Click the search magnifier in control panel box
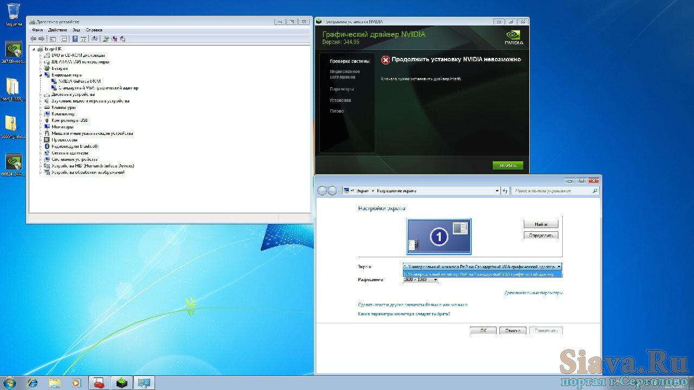The image size is (694, 390). [595, 191]
